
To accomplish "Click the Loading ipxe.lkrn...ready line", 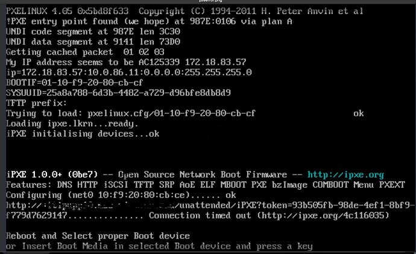I will (72, 123).
